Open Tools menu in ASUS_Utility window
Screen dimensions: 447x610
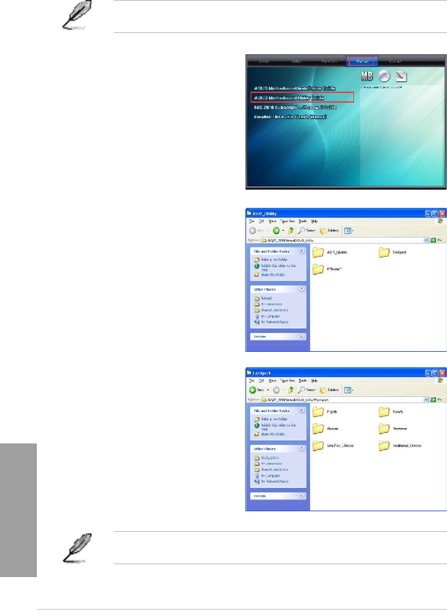tap(302, 221)
